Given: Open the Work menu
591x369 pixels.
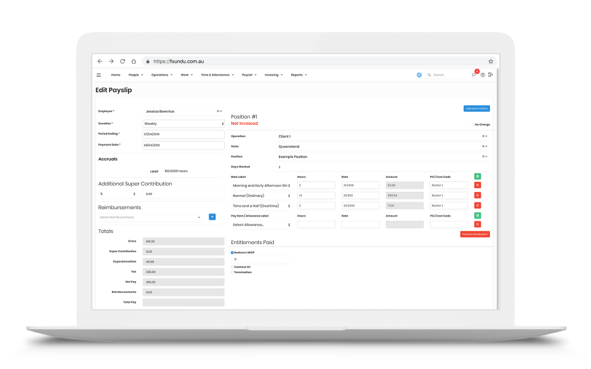Looking at the screenshot, I should (x=187, y=75).
